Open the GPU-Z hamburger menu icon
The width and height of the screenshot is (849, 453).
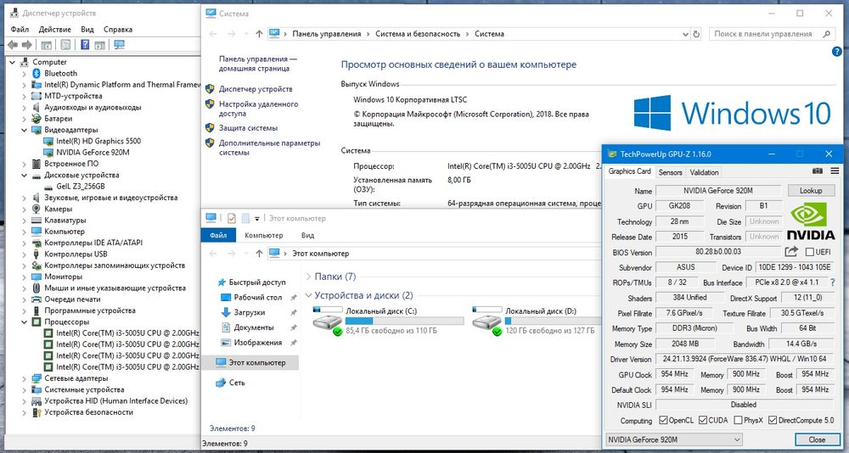(x=835, y=171)
